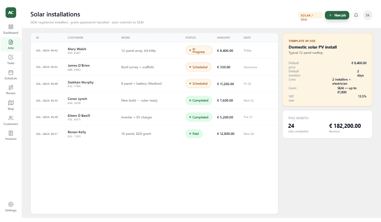This screenshot has height=222, width=381.
Task: Select customer James O'Brien
Action: click(78, 65)
